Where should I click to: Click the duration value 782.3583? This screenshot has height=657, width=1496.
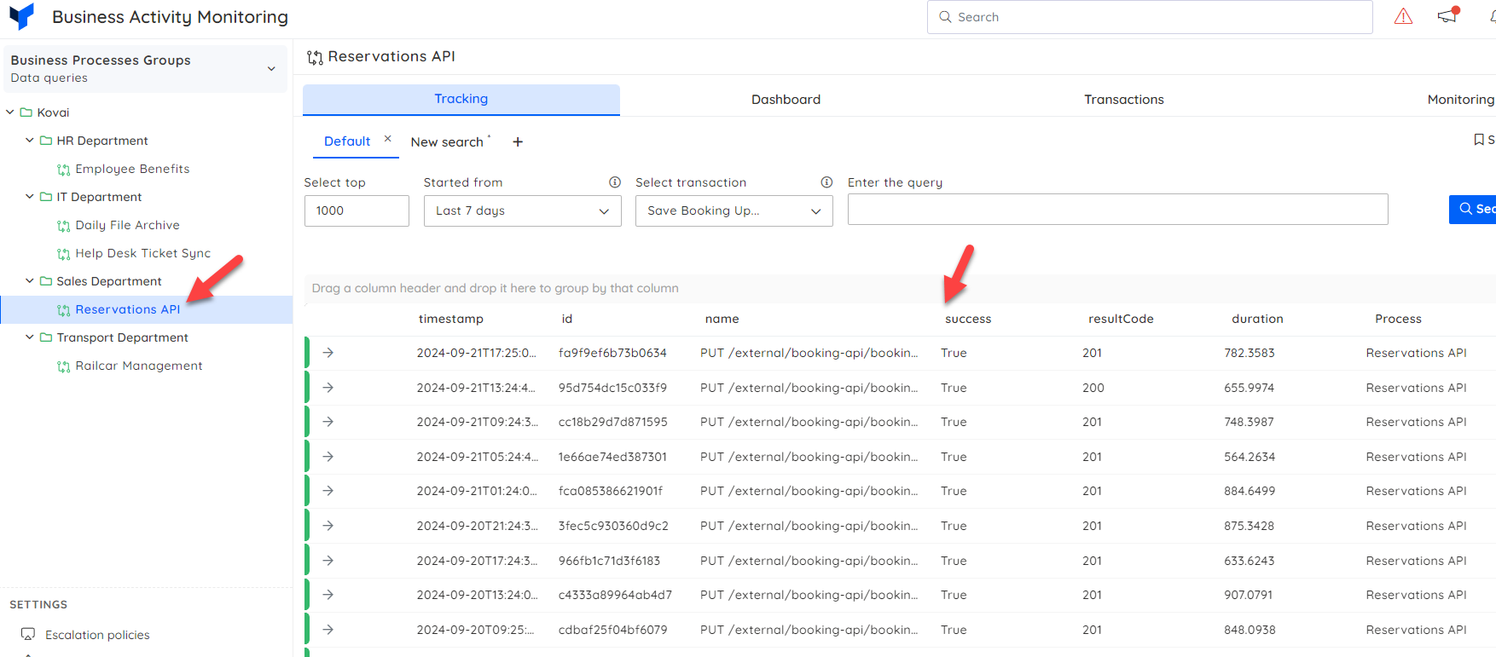(1250, 353)
